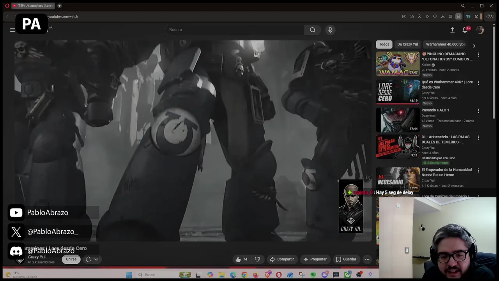Click the Kerios channel name
Viewport: 499px width, 281px height.
click(x=426, y=65)
